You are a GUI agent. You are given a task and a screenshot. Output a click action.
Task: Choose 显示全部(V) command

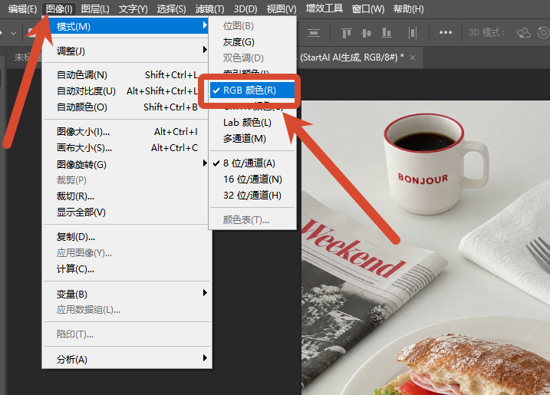point(127,212)
